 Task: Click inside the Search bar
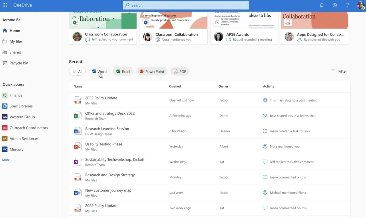pyautogui.click(x=186, y=5)
